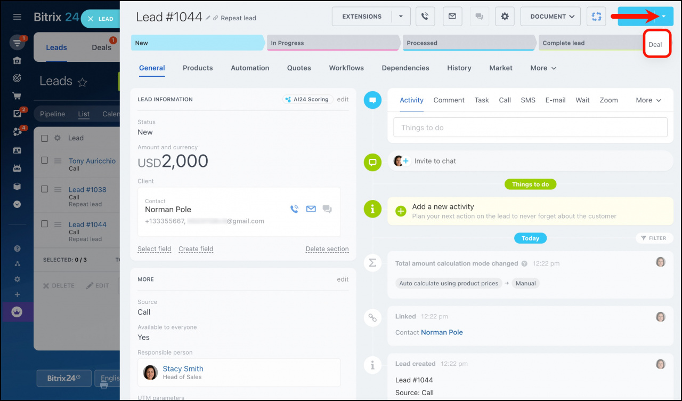Open the Quotes tab
Screen dimensions: 682x401
tap(299, 68)
